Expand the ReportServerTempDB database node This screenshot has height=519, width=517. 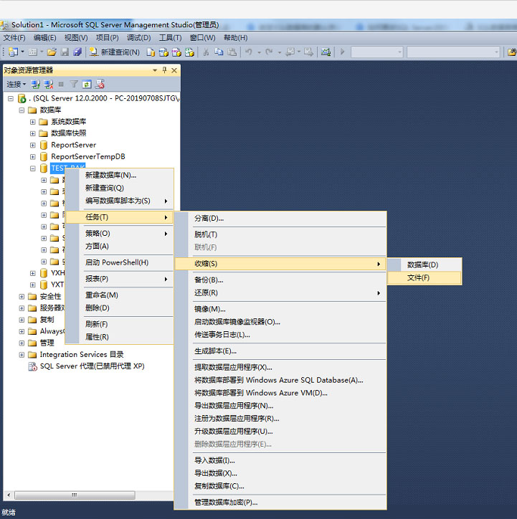pos(33,156)
